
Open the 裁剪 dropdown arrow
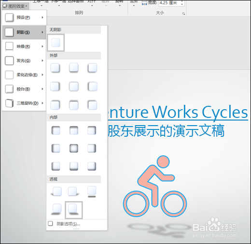click(134, 6)
